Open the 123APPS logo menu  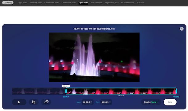point(8,3)
